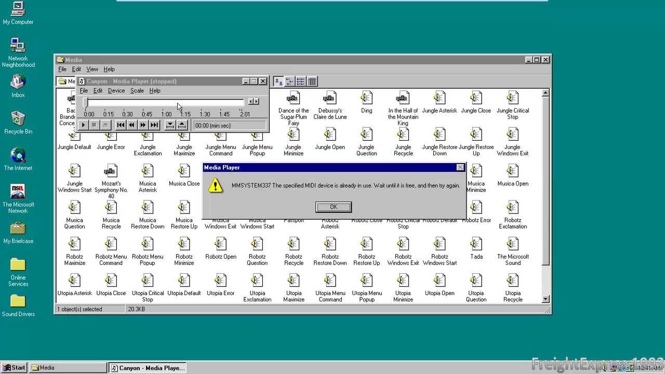Close the MMSYSTEM337 error dialog with X
The image size is (665, 374).
(460, 167)
